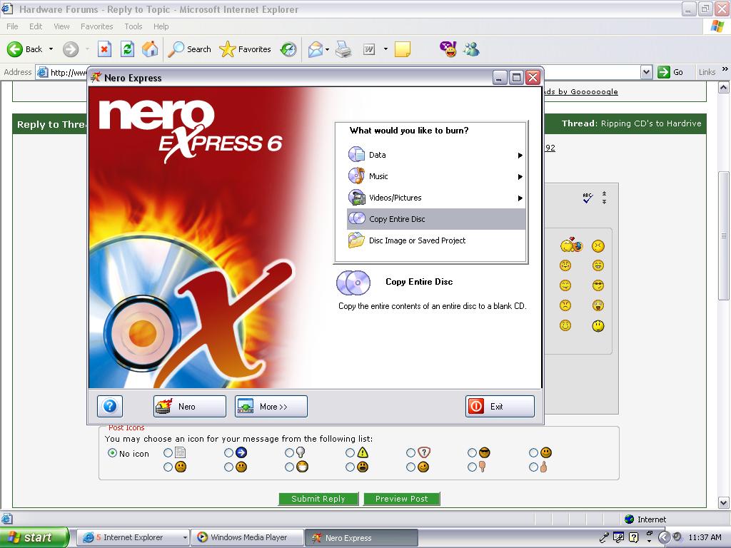Open the address bar URL dropdown

[646, 72]
